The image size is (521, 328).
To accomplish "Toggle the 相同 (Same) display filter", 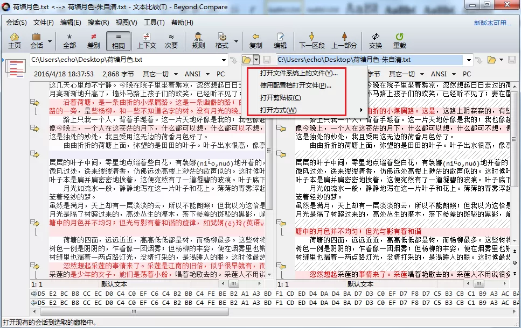I will pos(119,41).
